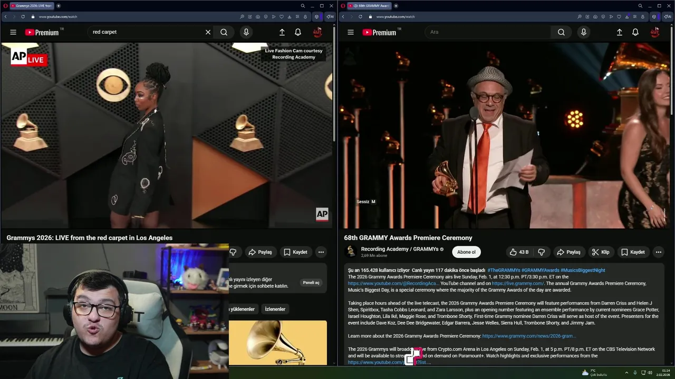
Task: Run the search in the right YouTube window
Action: click(x=562, y=32)
